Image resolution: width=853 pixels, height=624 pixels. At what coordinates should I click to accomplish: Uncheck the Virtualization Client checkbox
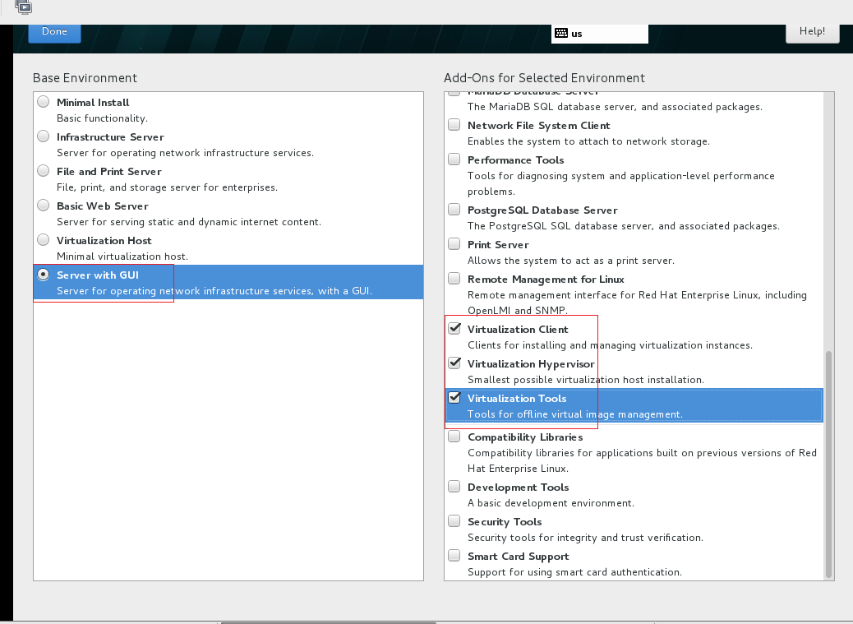(x=454, y=328)
